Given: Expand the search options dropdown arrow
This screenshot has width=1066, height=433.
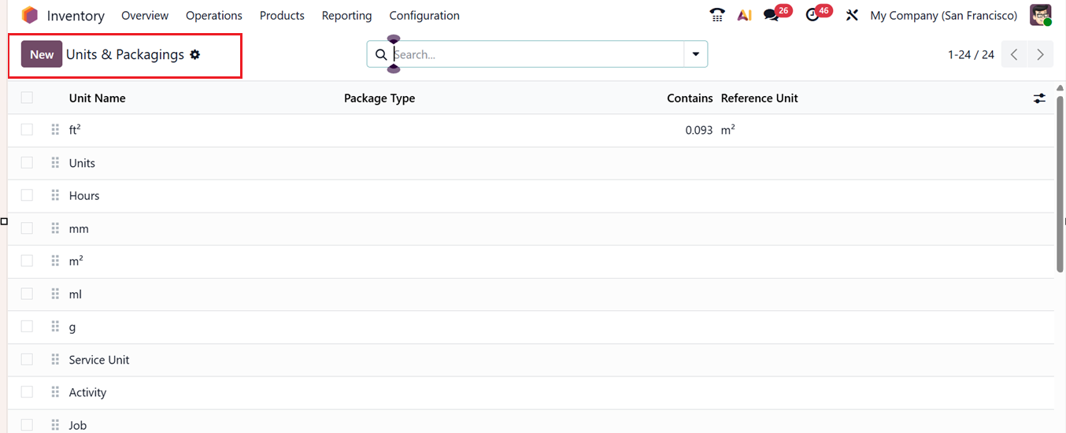Looking at the screenshot, I should [x=696, y=54].
